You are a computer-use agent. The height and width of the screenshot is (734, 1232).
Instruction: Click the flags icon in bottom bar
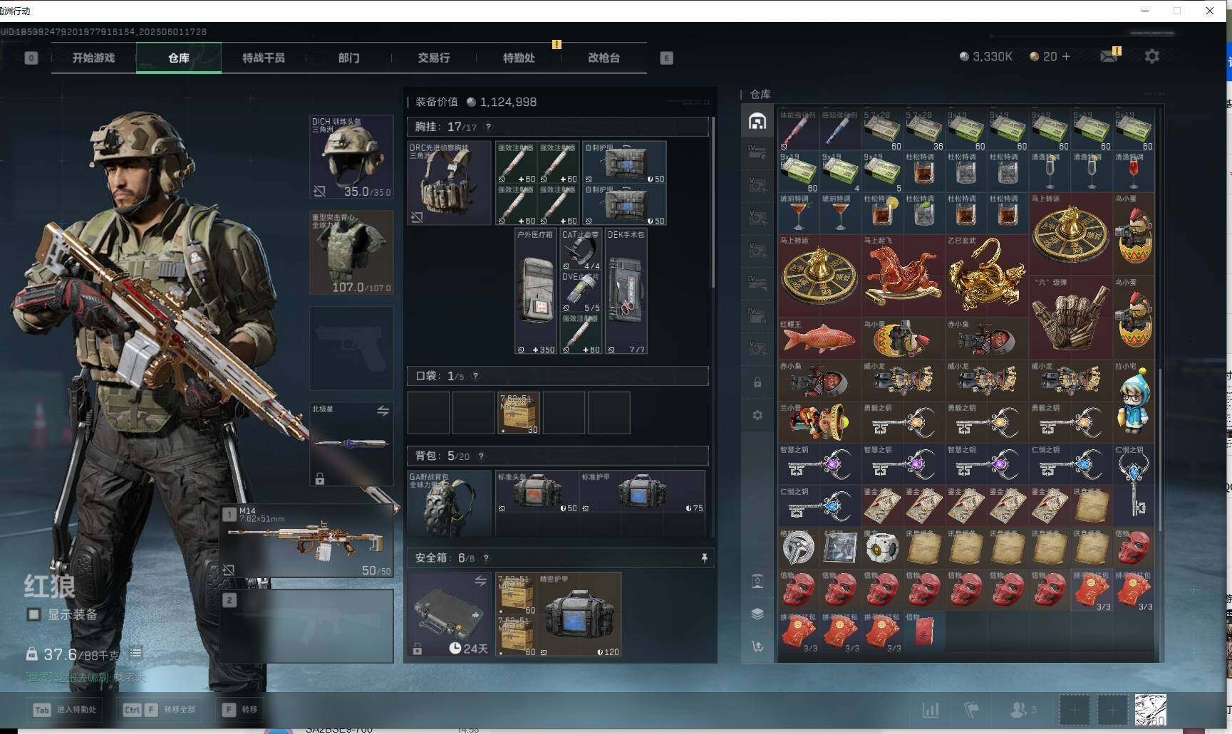coord(971,709)
